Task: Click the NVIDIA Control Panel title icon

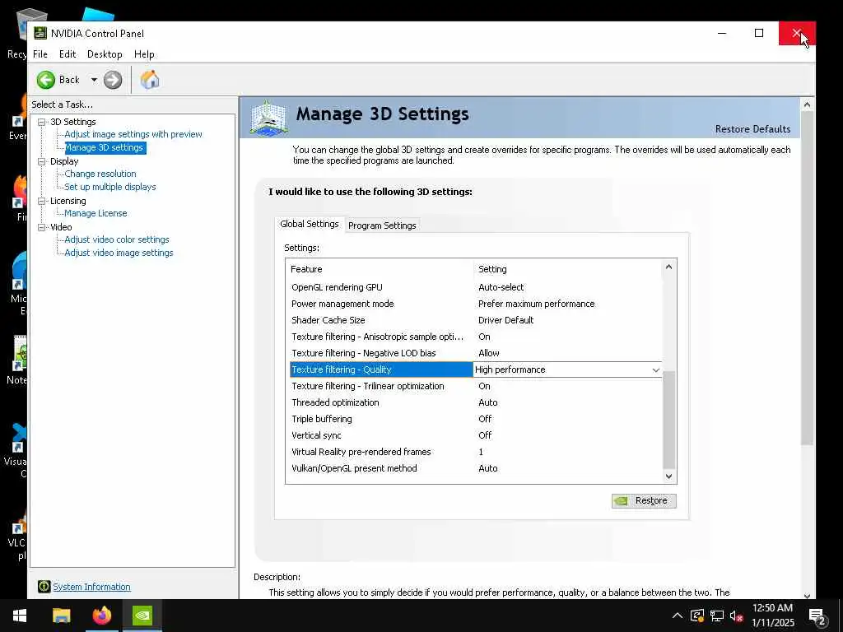Action: point(40,33)
